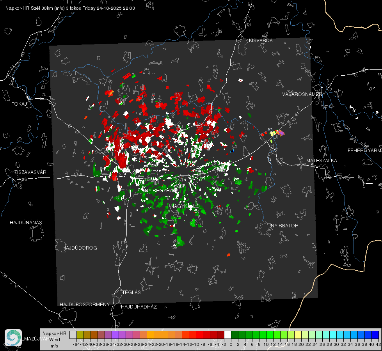Click the multicolored echo cluster near road 41
382x351 pixels.
273,133
